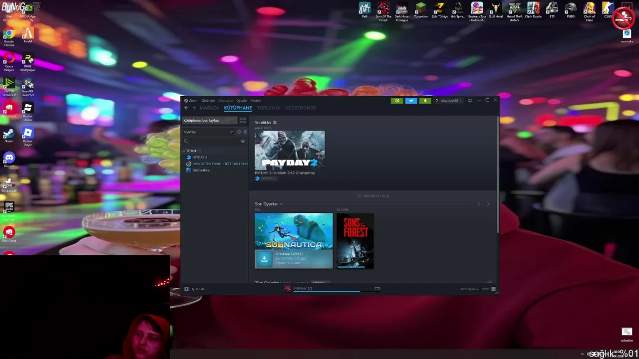This screenshot has width=639, height=359.
Task: Collapse the TÜMÜ game list
Action: [x=184, y=151]
